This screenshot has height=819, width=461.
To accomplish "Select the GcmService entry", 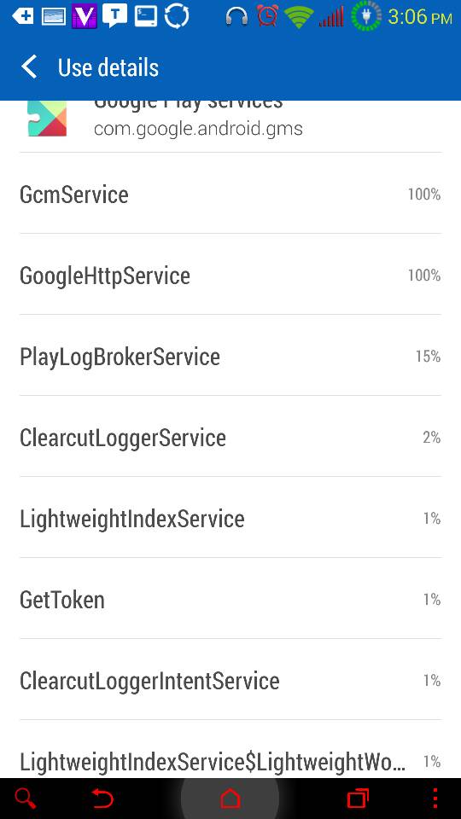I will (x=230, y=194).
